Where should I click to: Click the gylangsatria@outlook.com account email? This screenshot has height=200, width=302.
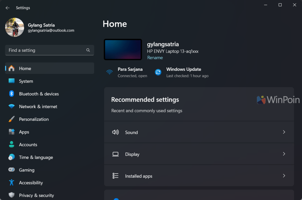click(x=51, y=31)
